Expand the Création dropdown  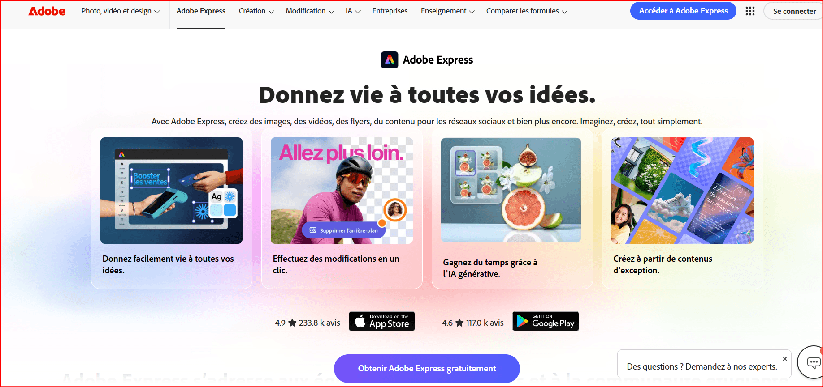coord(256,11)
